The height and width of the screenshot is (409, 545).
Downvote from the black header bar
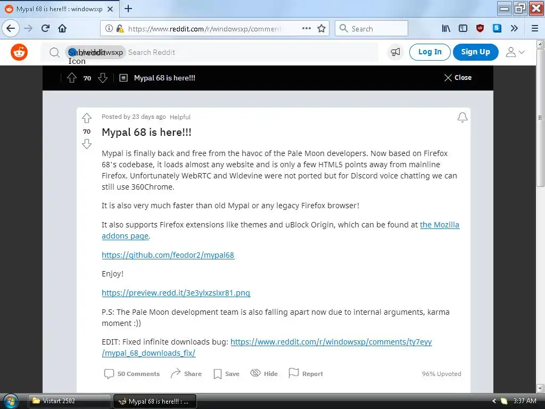tap(103, 78)
